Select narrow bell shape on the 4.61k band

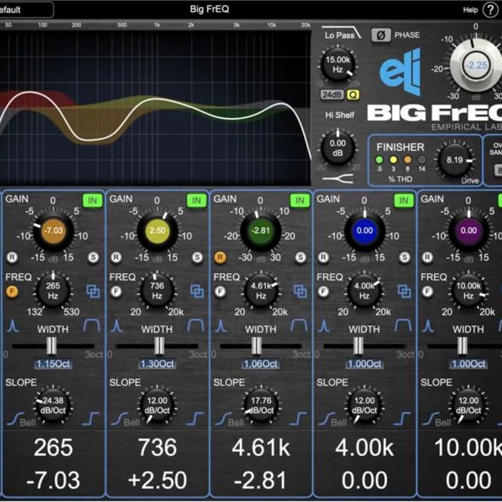click(221, 326)
